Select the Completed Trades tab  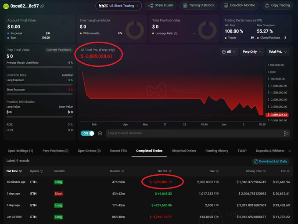tap(149, 151)
